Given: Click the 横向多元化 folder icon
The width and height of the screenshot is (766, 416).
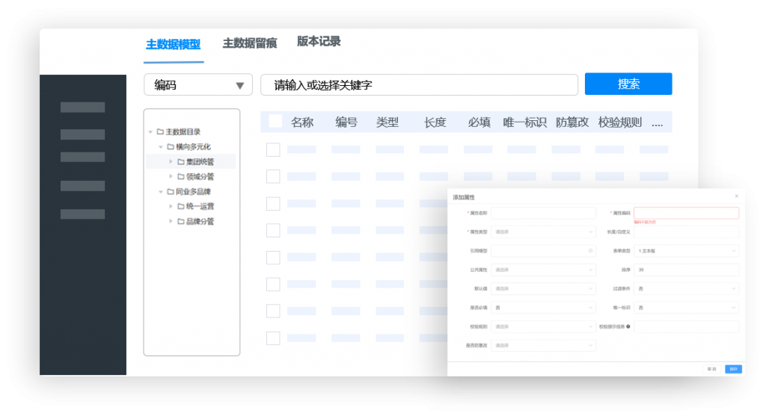Looking at the screenshot, I should tap(171, 147).
